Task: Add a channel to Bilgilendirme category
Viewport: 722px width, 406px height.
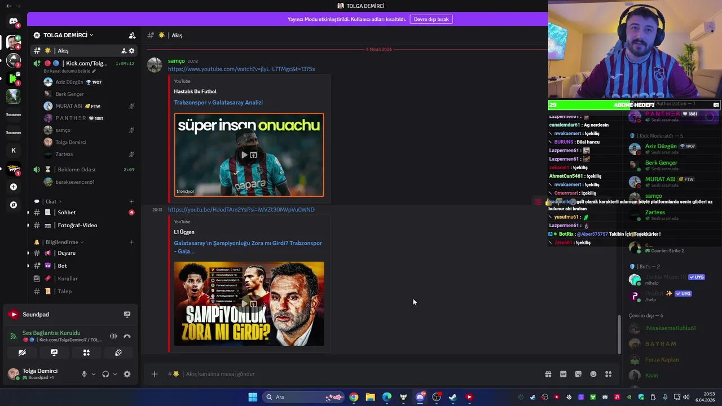Action: 131,242
